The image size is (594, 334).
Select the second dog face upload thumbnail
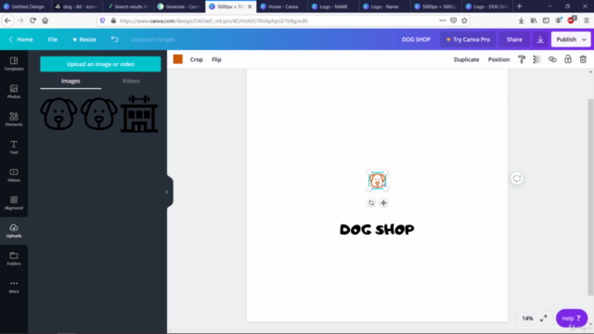tap(99, 113)
